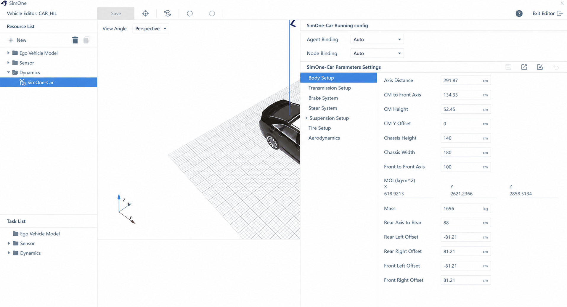Viewport: 567px width, 307px height.
Task: Expand the Dynamics folder in the Task List
Action: click(9, 253)
